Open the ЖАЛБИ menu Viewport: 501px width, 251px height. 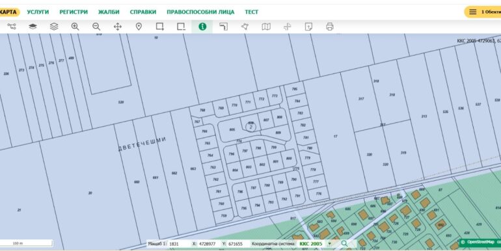(109, 12)
